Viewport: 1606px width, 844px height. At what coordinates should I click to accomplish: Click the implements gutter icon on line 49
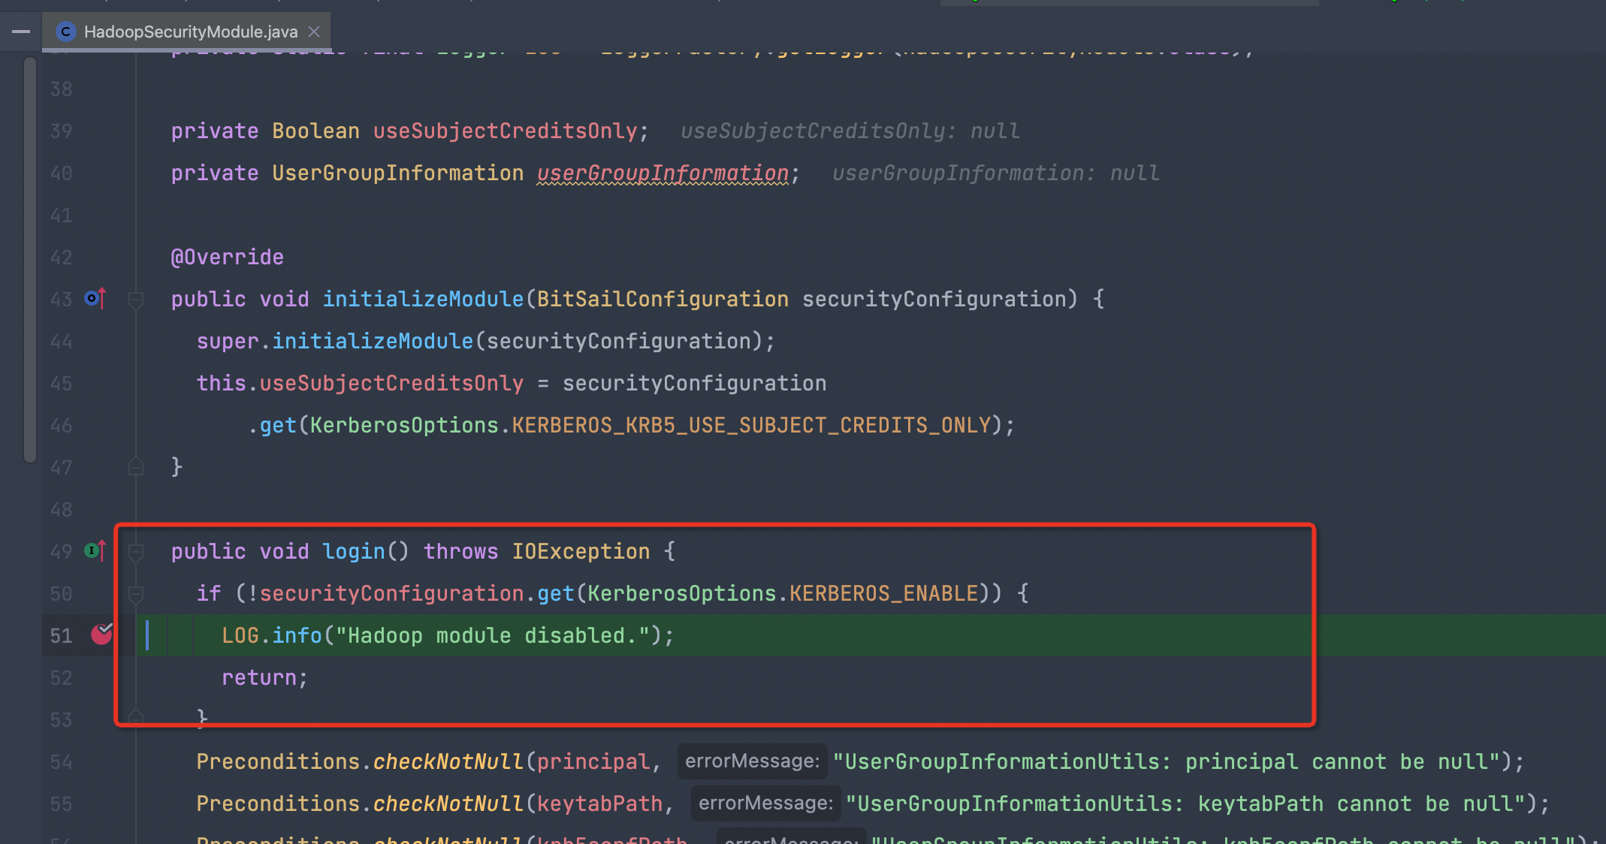tap(95, 551)
